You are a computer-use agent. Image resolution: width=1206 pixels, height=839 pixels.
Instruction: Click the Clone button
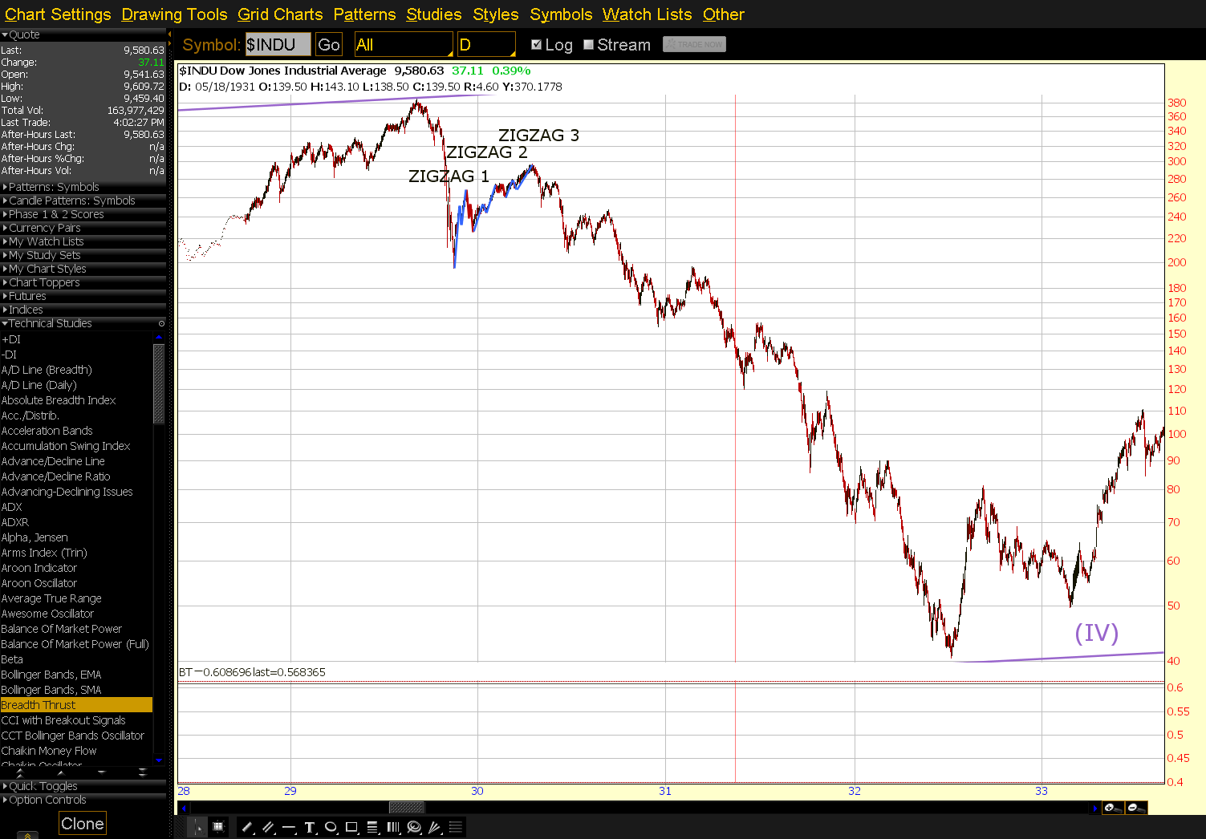[x=83, y=824]
